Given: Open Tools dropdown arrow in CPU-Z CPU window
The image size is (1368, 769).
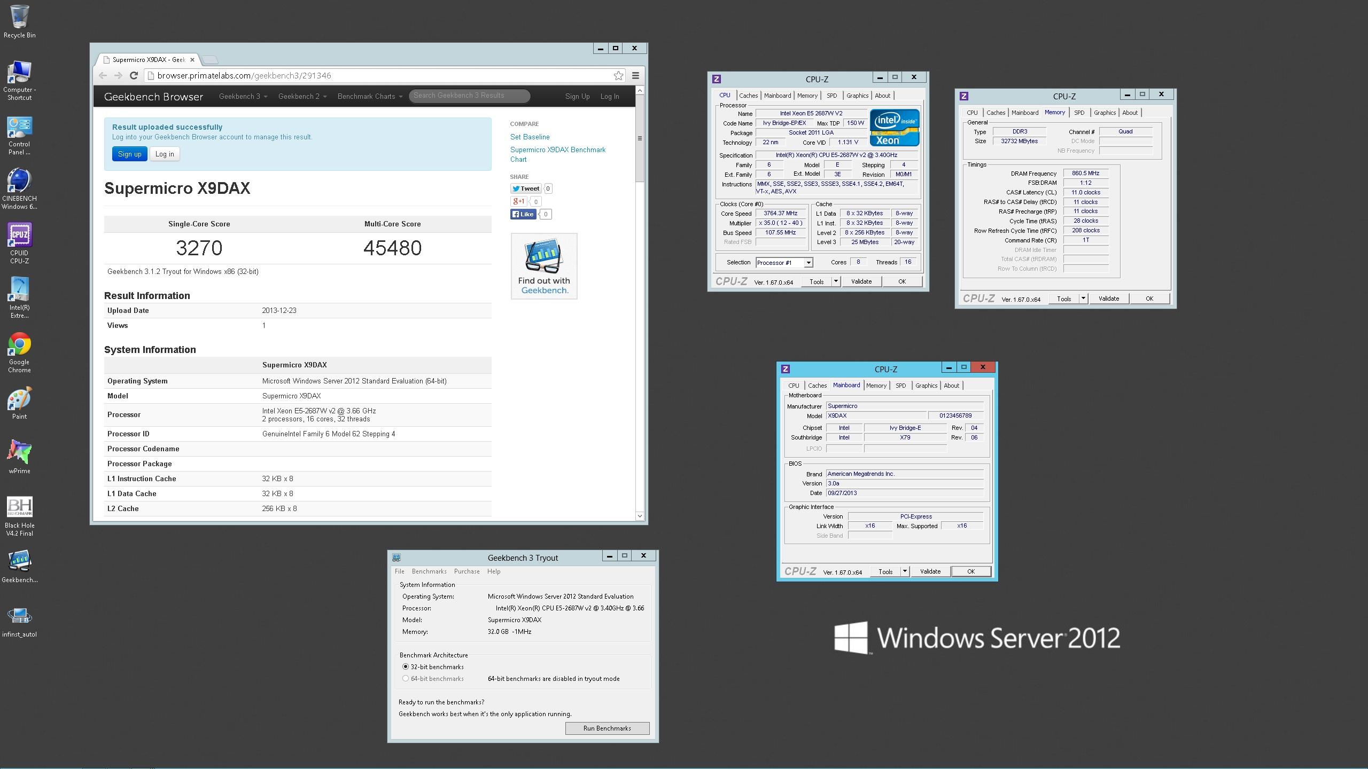Looking at the screenshot, I should point(836,281).
